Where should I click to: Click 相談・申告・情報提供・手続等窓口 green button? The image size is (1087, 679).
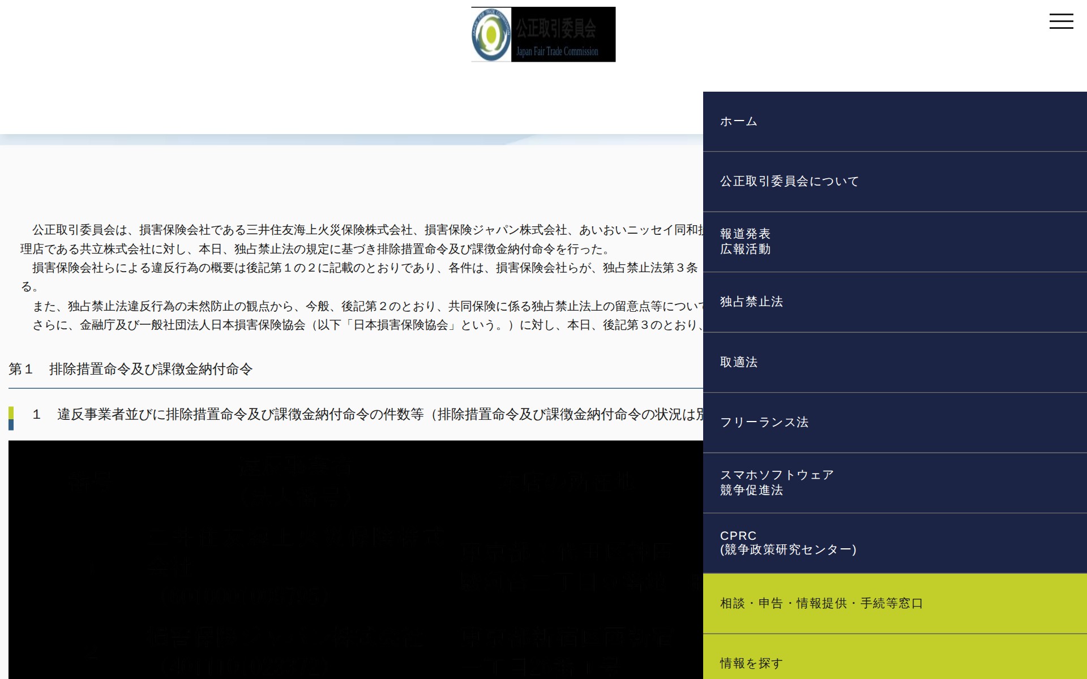(x=821, y=604)
